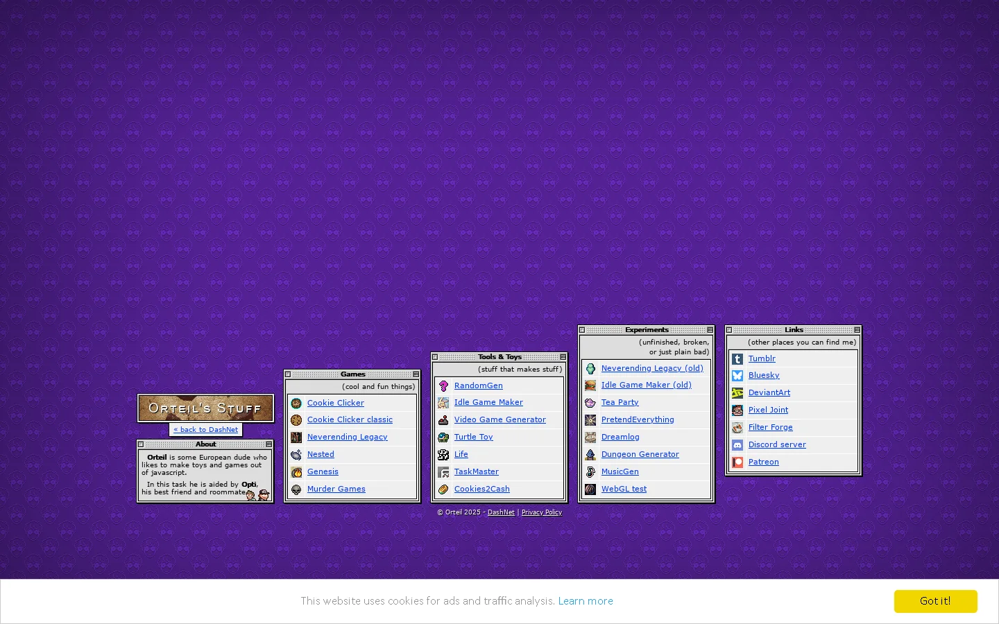Open the Dreamlog link

click(620, 437)
